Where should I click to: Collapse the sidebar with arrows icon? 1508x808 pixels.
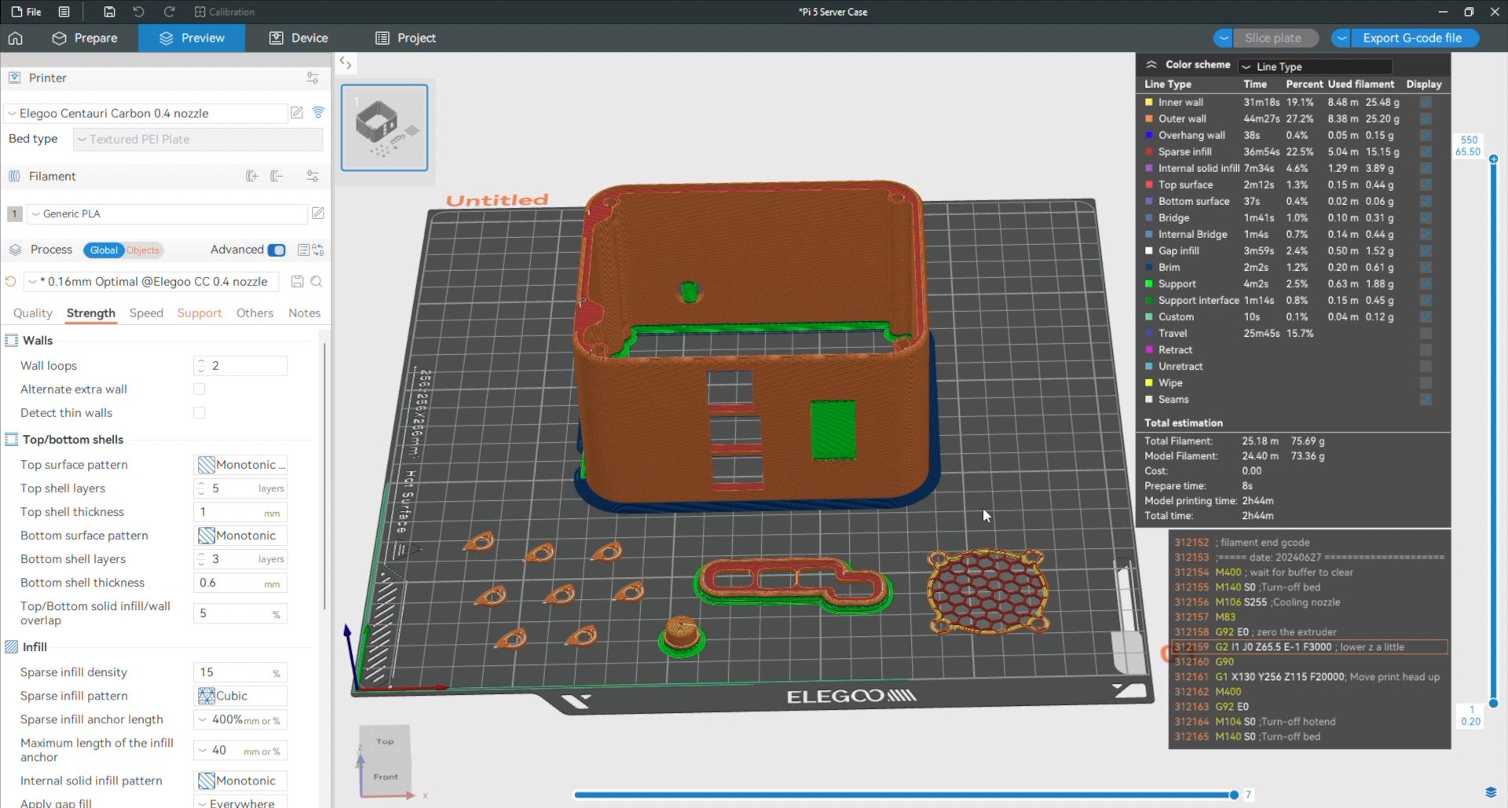click(x=346, y=64)
